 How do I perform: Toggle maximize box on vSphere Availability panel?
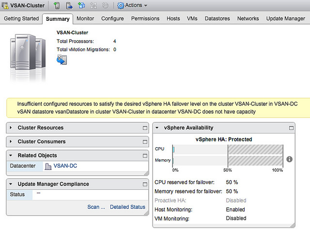pos(291,128)
